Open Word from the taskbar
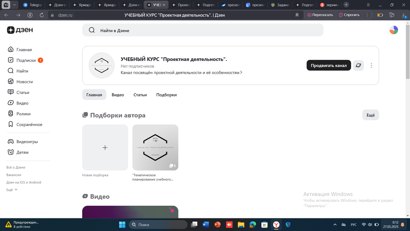This screenshot has height=231, width=410. [205, 224]
